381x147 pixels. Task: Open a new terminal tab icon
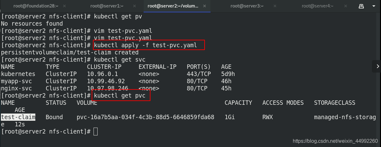click(x=361, y=6)
